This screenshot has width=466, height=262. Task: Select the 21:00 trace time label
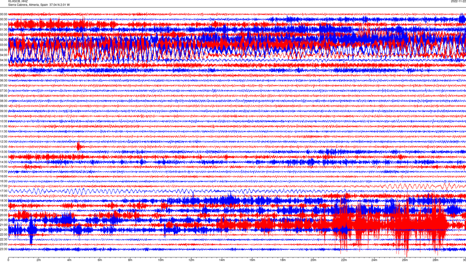3,225
